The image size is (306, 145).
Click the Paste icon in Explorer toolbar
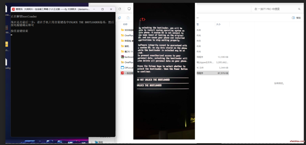(128, 18)
